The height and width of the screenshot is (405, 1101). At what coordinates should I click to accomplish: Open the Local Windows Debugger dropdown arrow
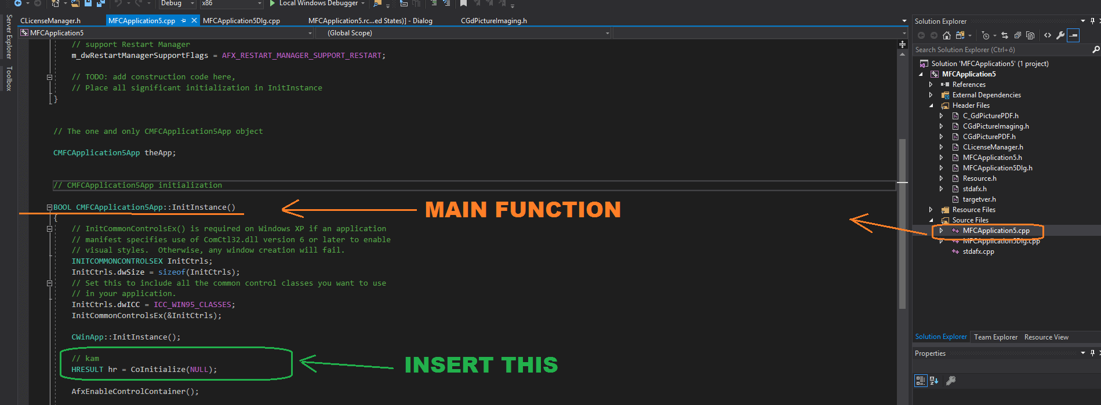tap(364, 3)
